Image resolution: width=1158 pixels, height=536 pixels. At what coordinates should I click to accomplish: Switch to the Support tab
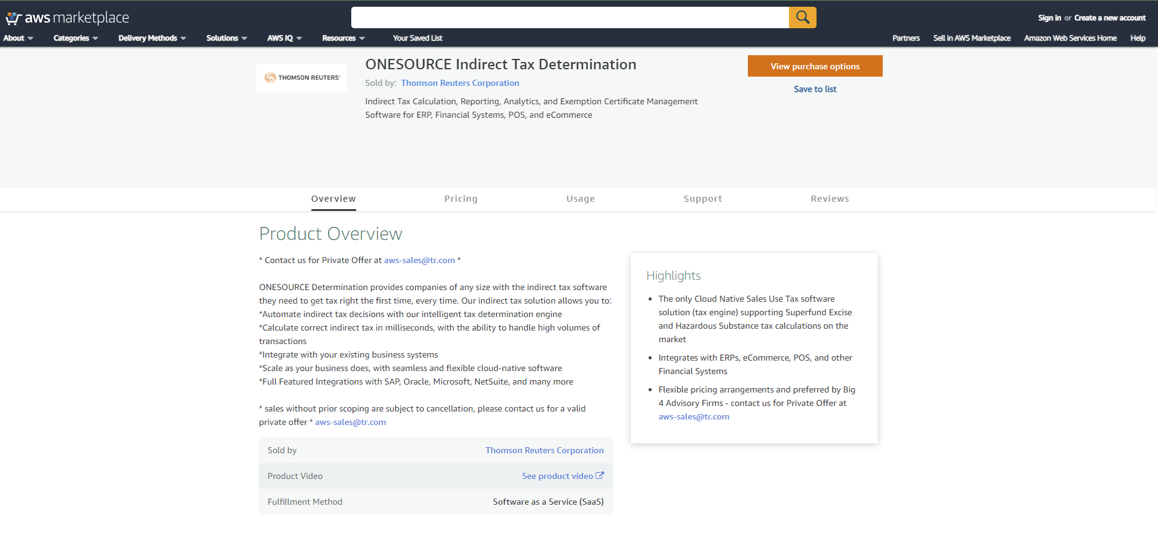[703, 199]
